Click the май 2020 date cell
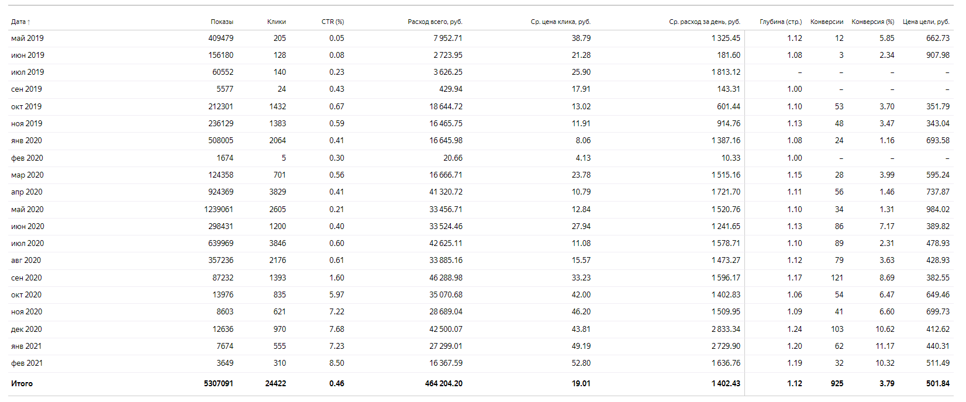966x402 pixels. click(x=27, y=210)
